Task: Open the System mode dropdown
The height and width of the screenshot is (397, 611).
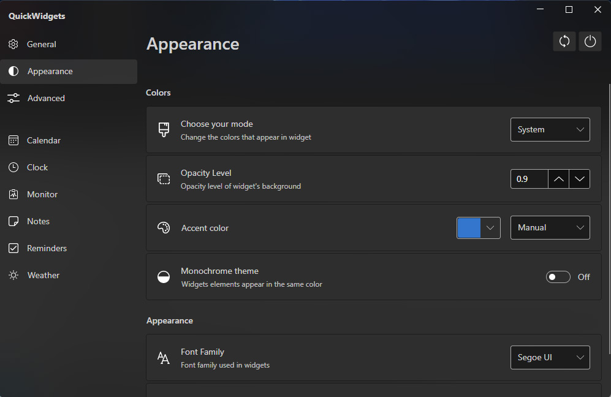Action: coord(550,130)
